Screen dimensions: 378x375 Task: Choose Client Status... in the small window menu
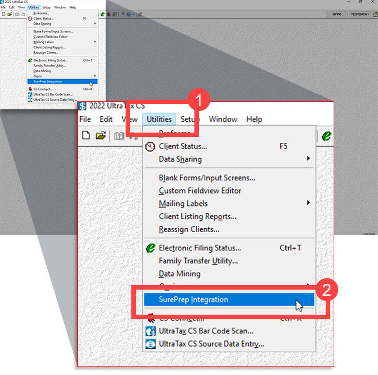(63, 18)
